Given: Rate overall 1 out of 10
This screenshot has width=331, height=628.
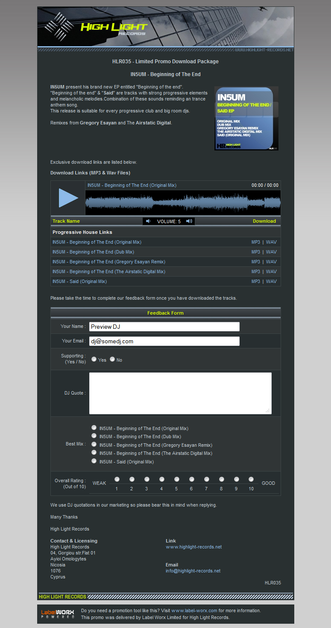Looking at the screenshot, I should click(117, 479).
